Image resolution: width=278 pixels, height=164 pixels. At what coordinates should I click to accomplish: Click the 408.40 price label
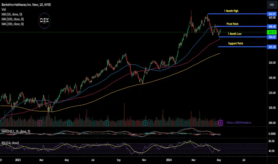(272, 27)
